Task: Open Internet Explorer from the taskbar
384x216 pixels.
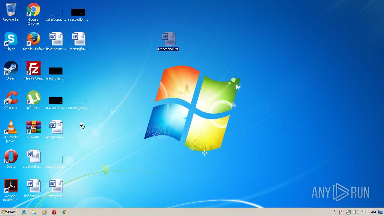Action: click(24, 212)
